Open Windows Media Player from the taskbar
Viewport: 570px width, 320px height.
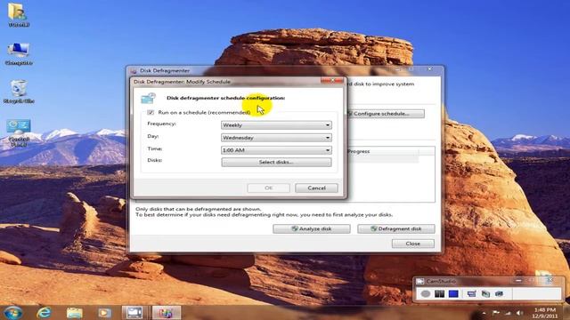click(x=105, y=312)
